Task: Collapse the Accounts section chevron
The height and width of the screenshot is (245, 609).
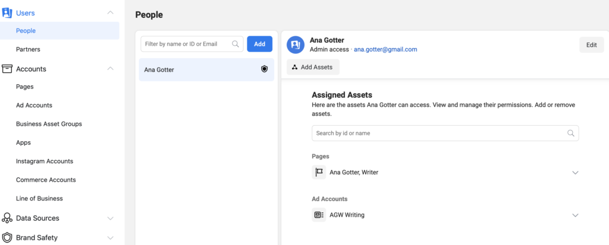Action: click(110, 69)
